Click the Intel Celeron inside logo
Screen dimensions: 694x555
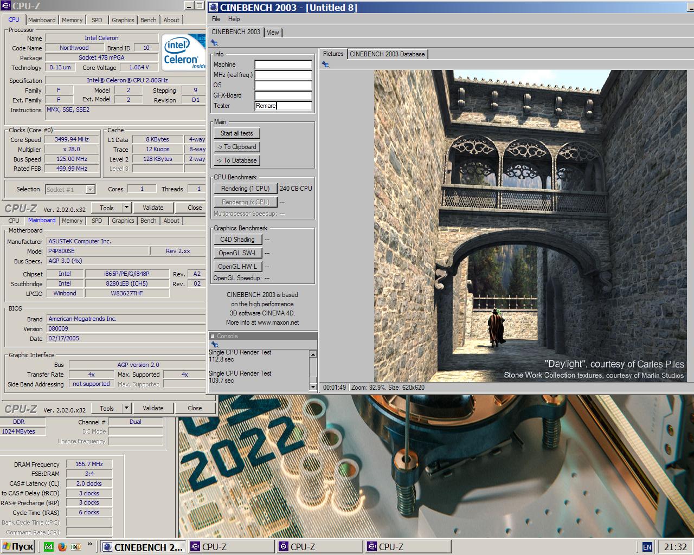pyautogui.click(x=184, y=53)
